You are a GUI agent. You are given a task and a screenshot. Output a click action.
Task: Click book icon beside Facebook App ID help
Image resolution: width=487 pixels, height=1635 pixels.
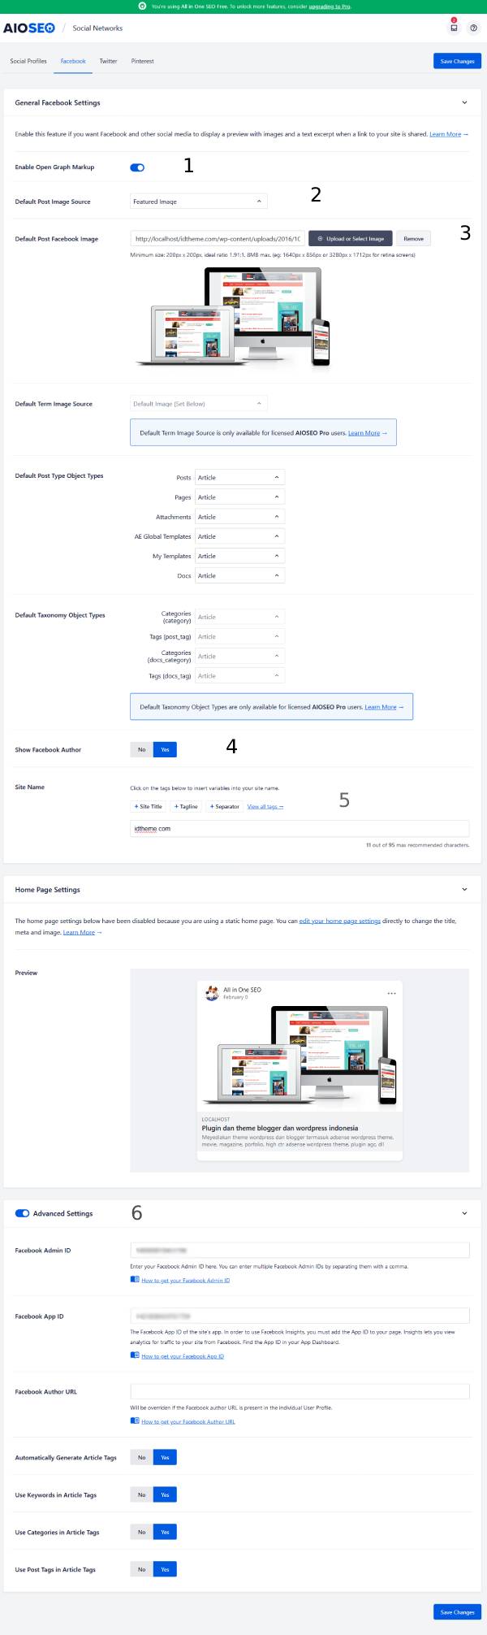click(135, 1355)
